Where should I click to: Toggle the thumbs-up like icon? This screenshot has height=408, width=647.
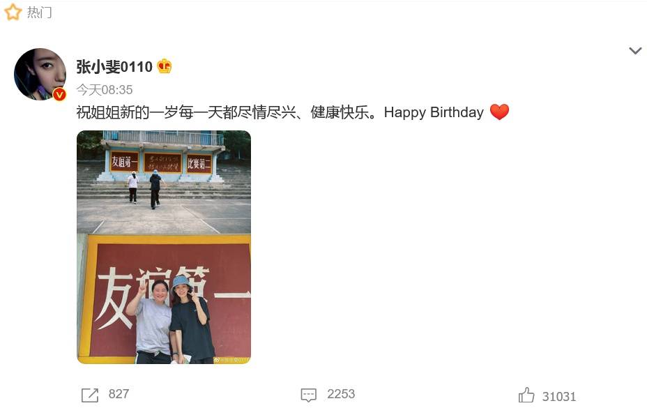[526, 395]
